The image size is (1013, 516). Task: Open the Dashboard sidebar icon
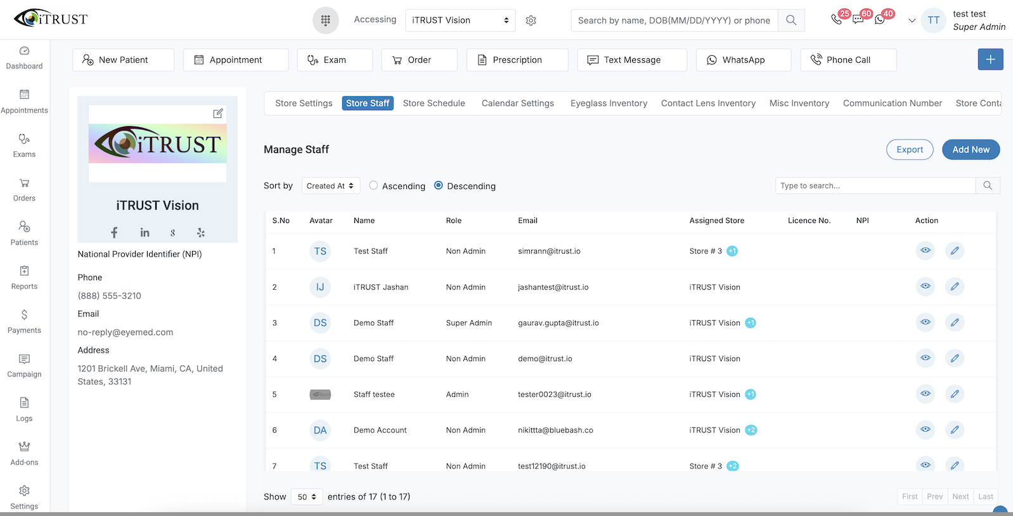[24, 58]
